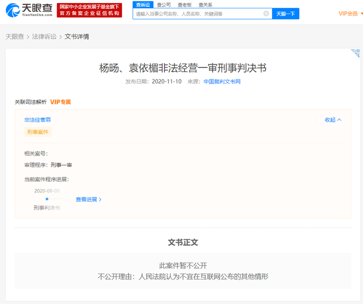Screen dimensions: 363x304
Task: Select the 查关系 search tab
Action: [205, 5]
